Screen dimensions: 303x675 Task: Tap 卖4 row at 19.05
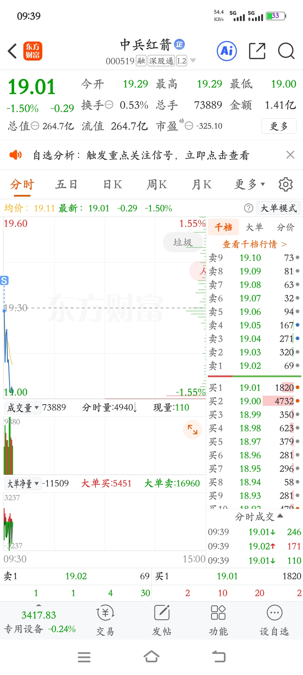[x=254, y=325]
